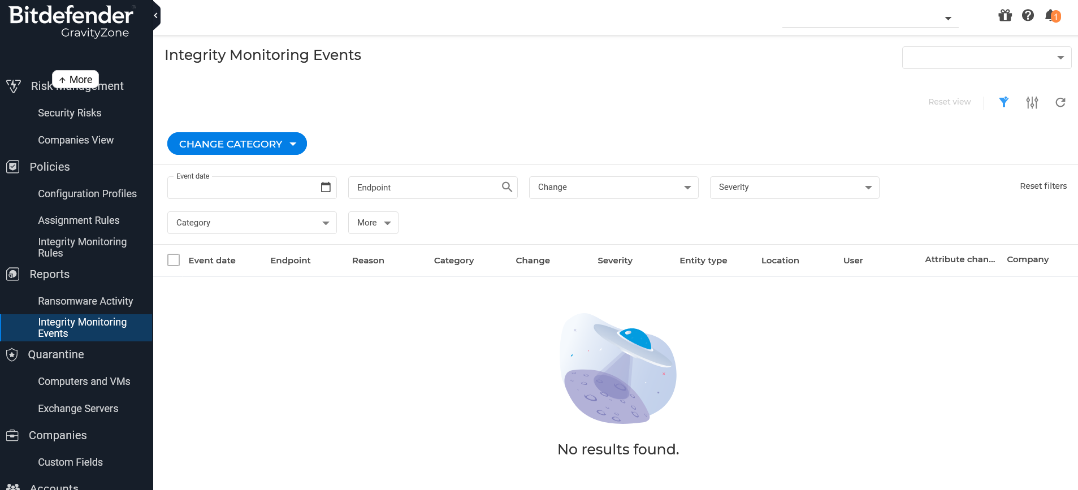Image resolution: width=1078 pixels, height=490 pixels.
Task: Sort by Severity column header
Action: [x=614, y=261]
